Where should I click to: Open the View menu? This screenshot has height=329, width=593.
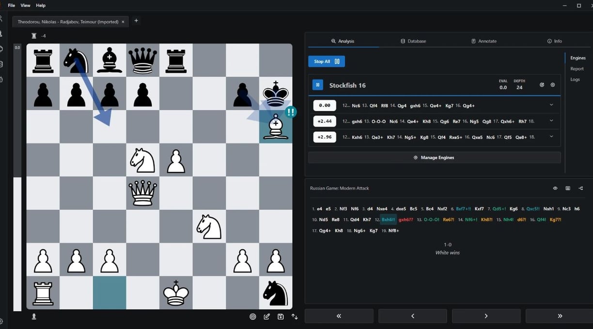coord(25,5)
